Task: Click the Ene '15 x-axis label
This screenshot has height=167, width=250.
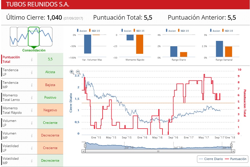Action: tap(96, 137)
